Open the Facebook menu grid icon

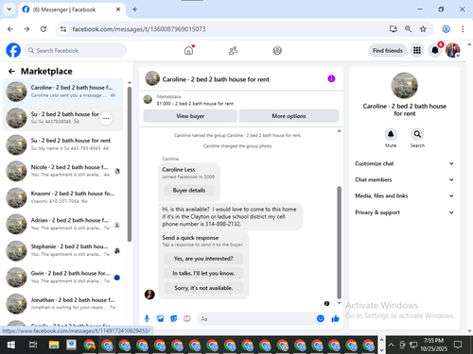pyautogui.click(x=417, y=50)
